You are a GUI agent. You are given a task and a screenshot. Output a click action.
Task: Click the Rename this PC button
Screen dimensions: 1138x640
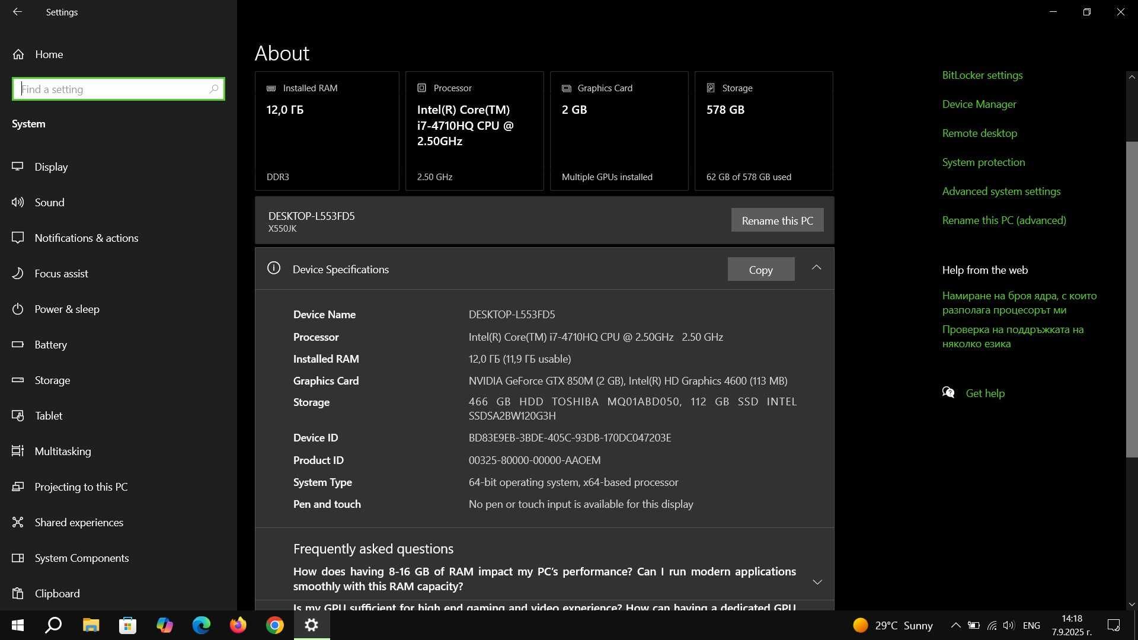(x=777, y=220)
